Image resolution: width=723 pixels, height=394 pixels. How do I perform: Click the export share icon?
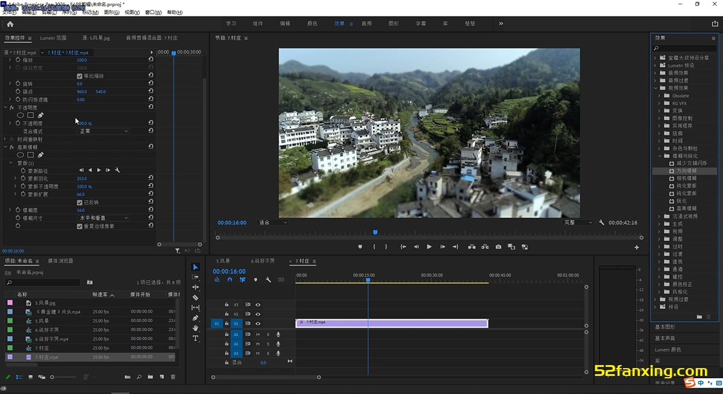click(715, 23)
